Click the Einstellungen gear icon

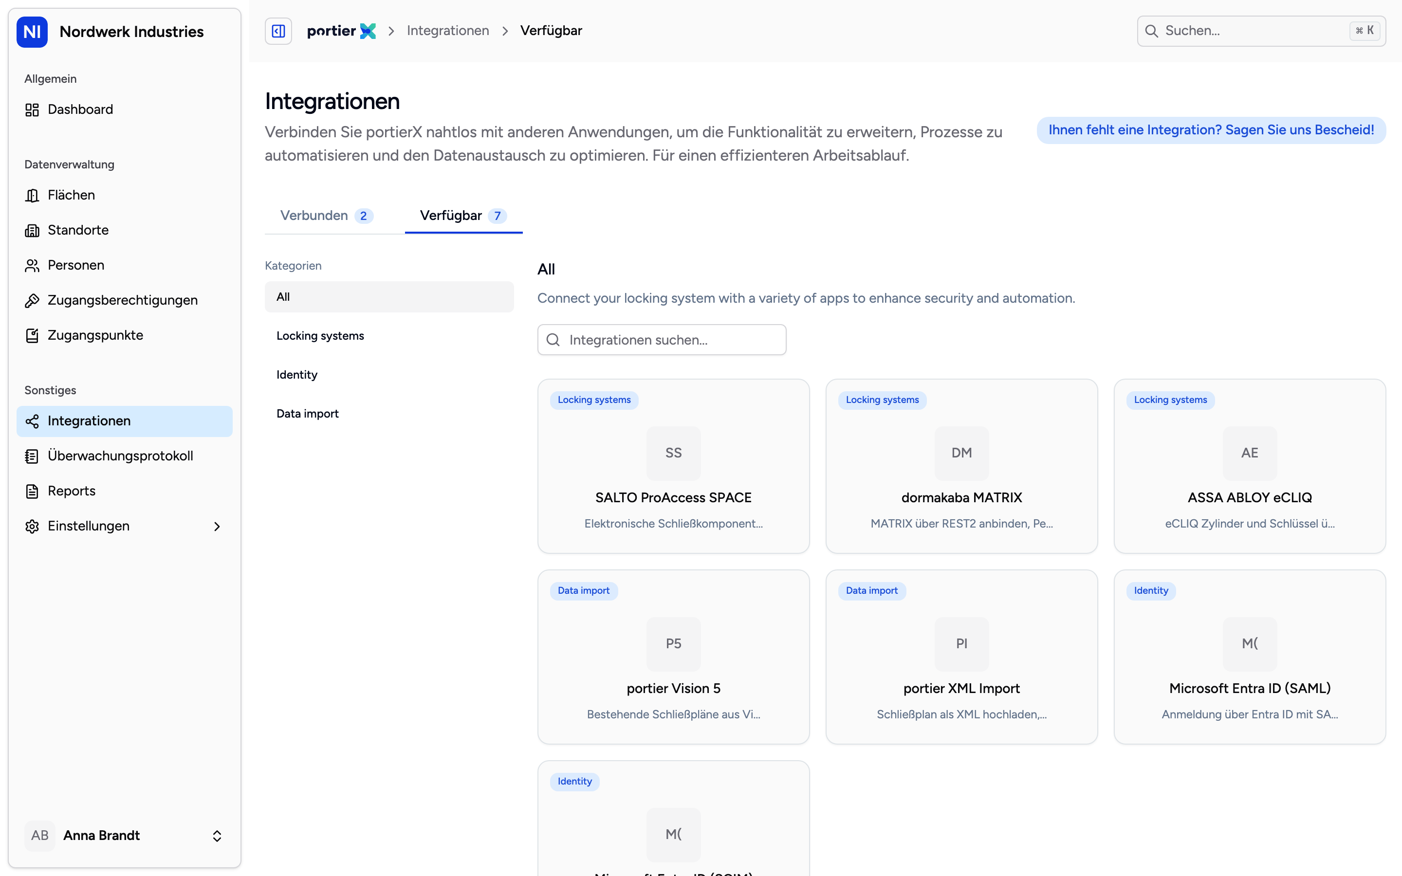click(x=32, y=526)
